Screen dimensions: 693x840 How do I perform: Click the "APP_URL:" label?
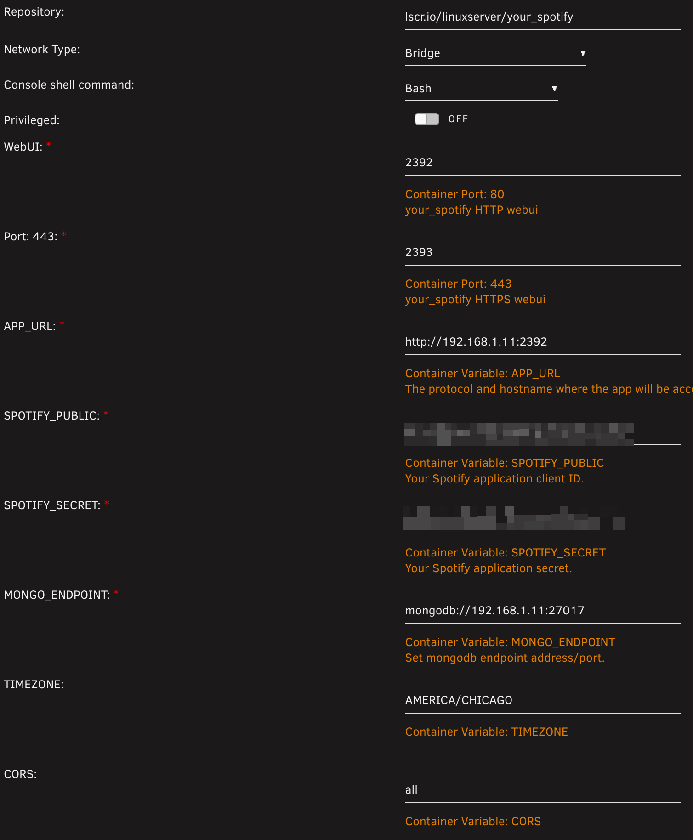pyautogui.click(x=30, y=326)
